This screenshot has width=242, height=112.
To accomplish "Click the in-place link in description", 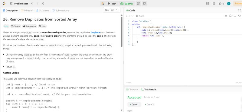I will [95, 32].
